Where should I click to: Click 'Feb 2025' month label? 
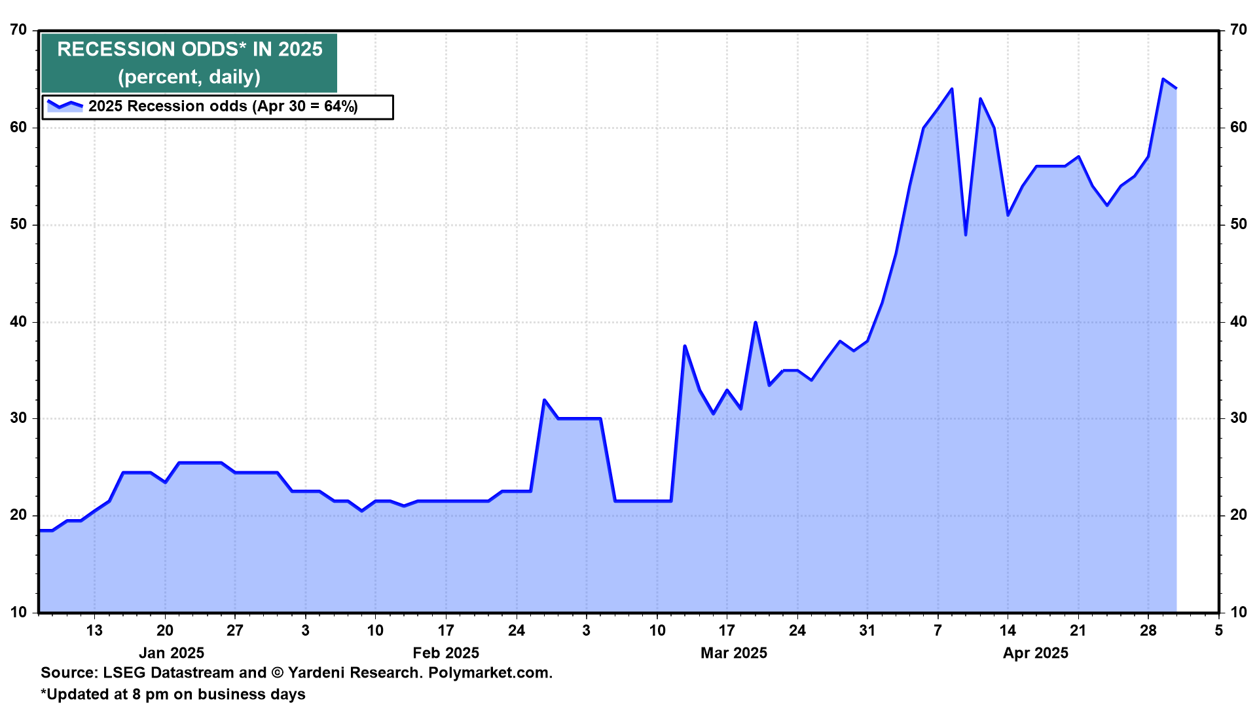446,653
